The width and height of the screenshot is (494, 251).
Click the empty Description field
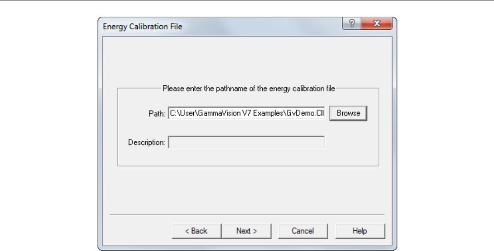point(246,143)
